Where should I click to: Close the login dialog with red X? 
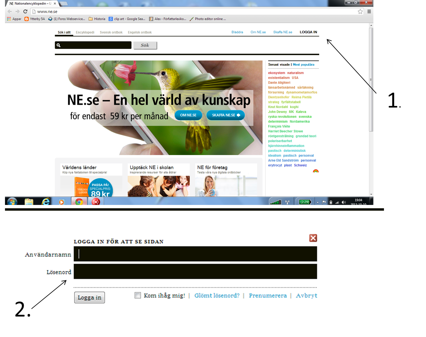coord(313,238)
